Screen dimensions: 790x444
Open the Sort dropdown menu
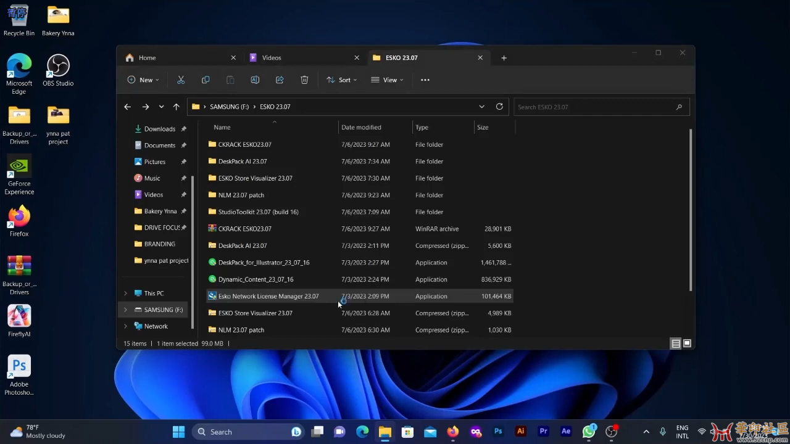pos(341,80)
